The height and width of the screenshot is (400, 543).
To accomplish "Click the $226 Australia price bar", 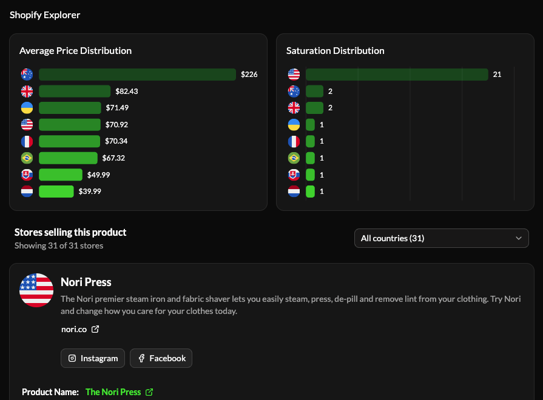I will tap(137, 75).
